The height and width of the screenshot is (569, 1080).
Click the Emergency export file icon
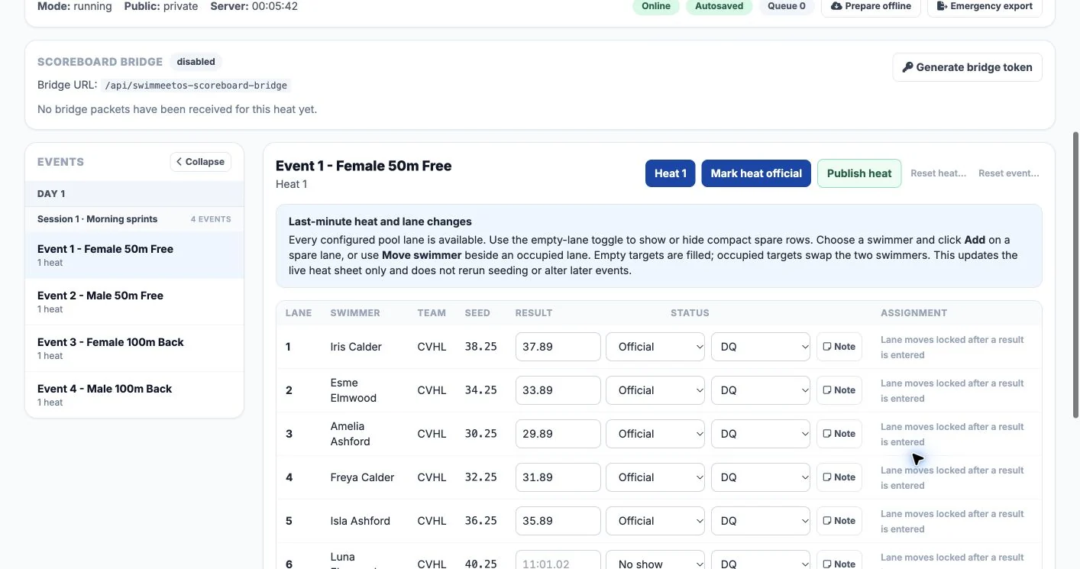click(943, 6)
